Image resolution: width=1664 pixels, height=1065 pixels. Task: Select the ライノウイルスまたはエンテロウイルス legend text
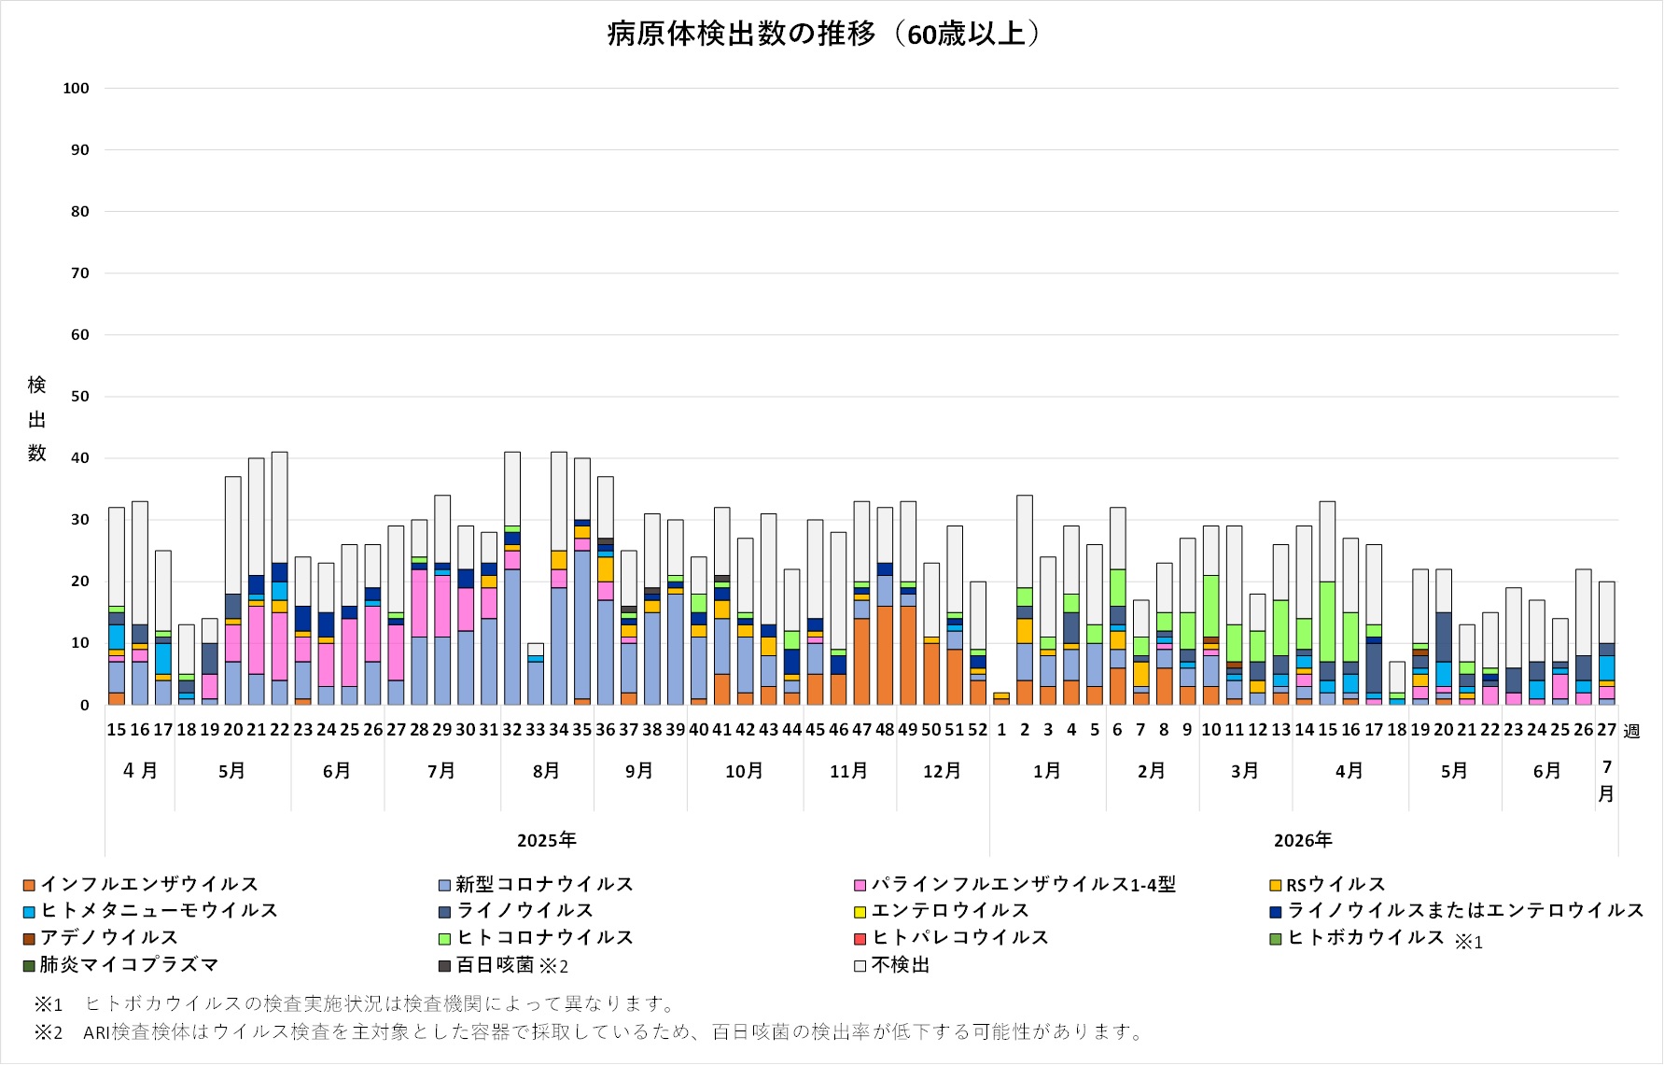pyautogui.click(x=1465, y=910)
